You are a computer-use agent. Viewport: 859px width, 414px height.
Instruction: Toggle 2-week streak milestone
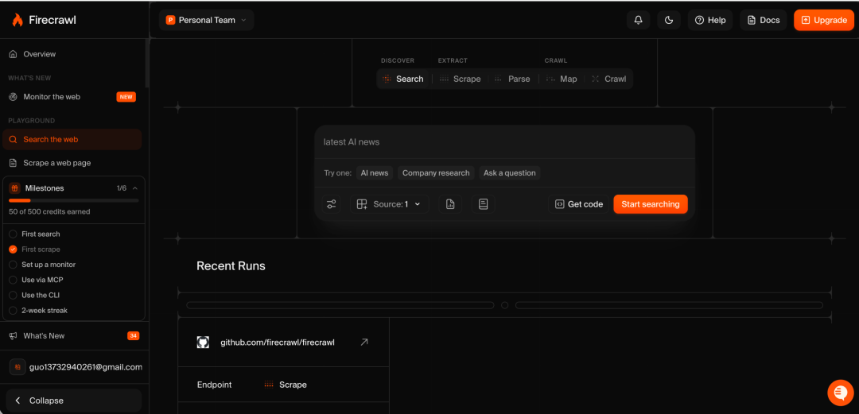pyautogui.click(x=14, y=311)
